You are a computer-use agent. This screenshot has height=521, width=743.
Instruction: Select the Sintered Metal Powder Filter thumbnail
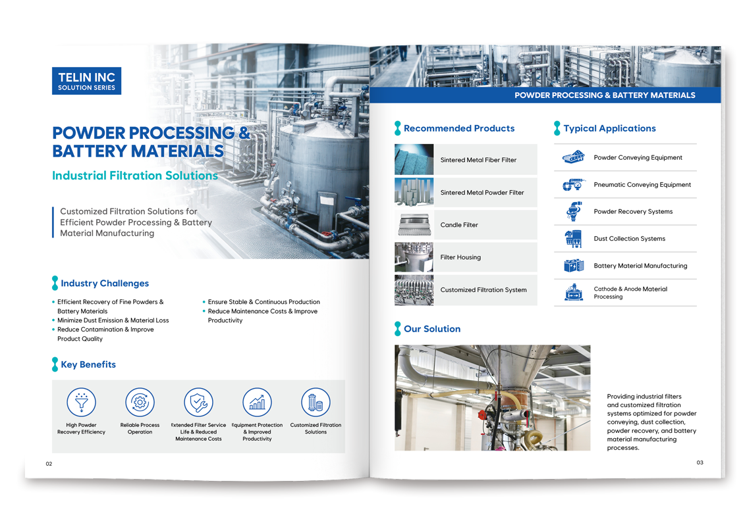pos(414,192)
